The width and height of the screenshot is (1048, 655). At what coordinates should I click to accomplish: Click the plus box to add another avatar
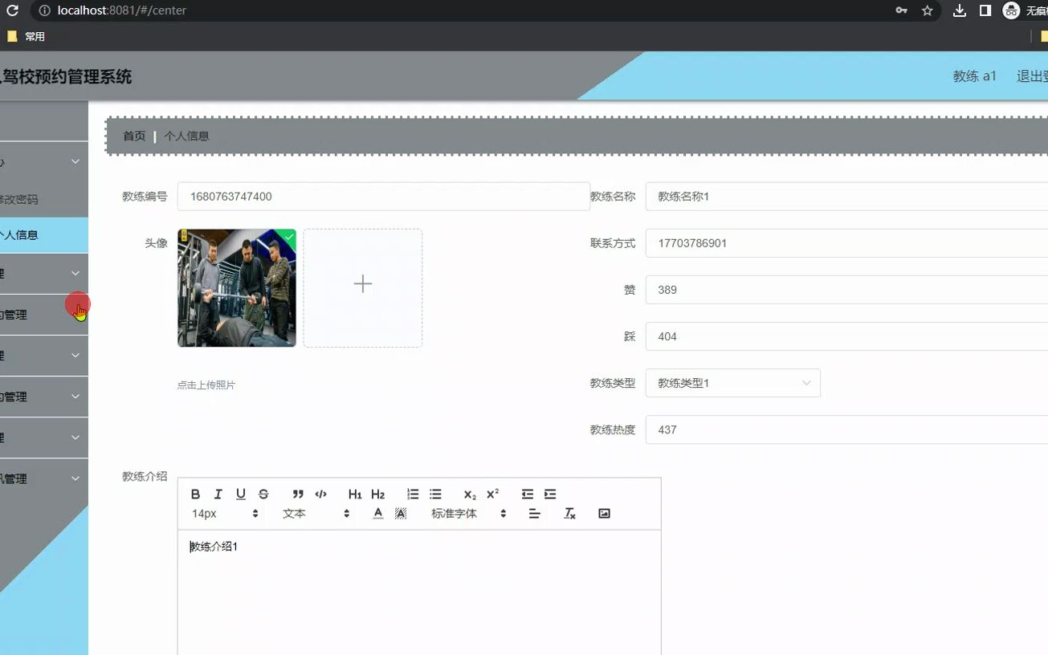362,283
